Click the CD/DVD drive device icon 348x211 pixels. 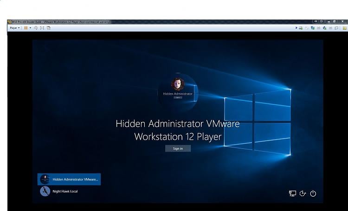click(307, 28)
